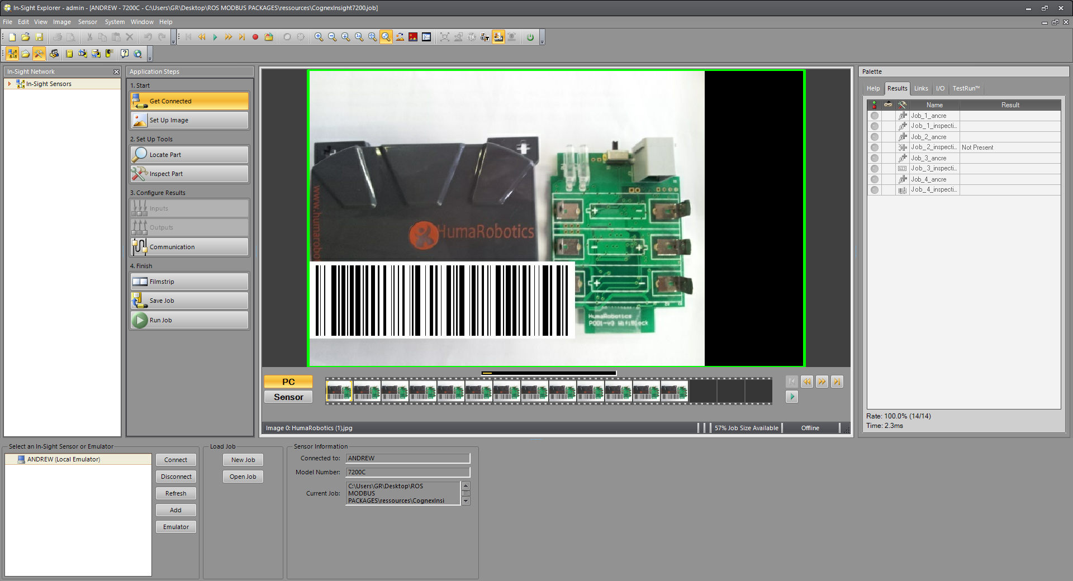Image resolution: width=1073 pixels, height=581 pixels.
Task: Click the Save Job step
Action: point(189,301)
